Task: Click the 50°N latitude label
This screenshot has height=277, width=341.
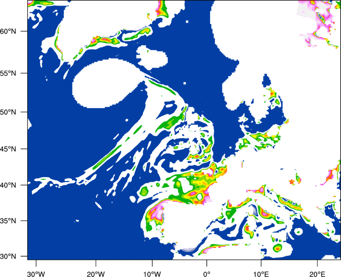Action: (x=8, y=112)
